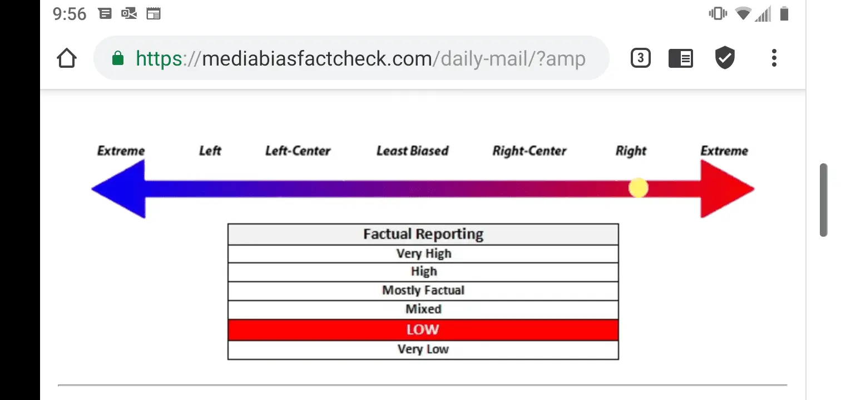Click the green padlock security icon

[117, 58]
